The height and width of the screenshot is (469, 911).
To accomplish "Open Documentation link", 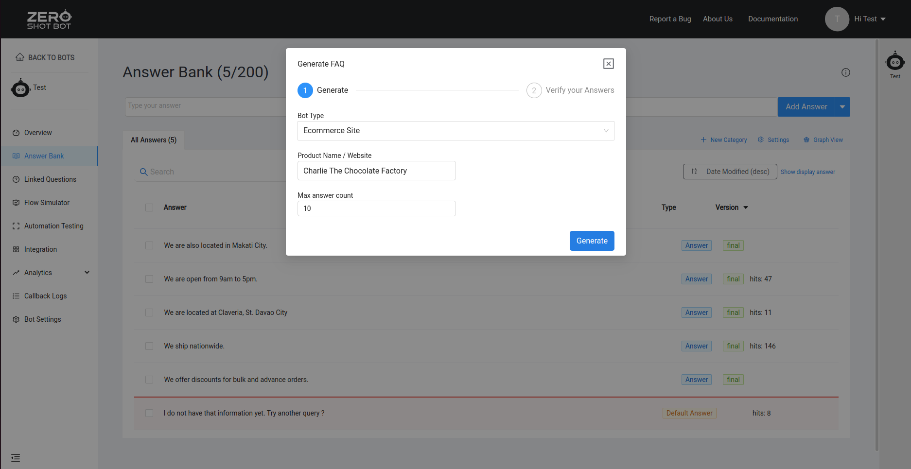I will pyautogui.click(x=773, y=19).
